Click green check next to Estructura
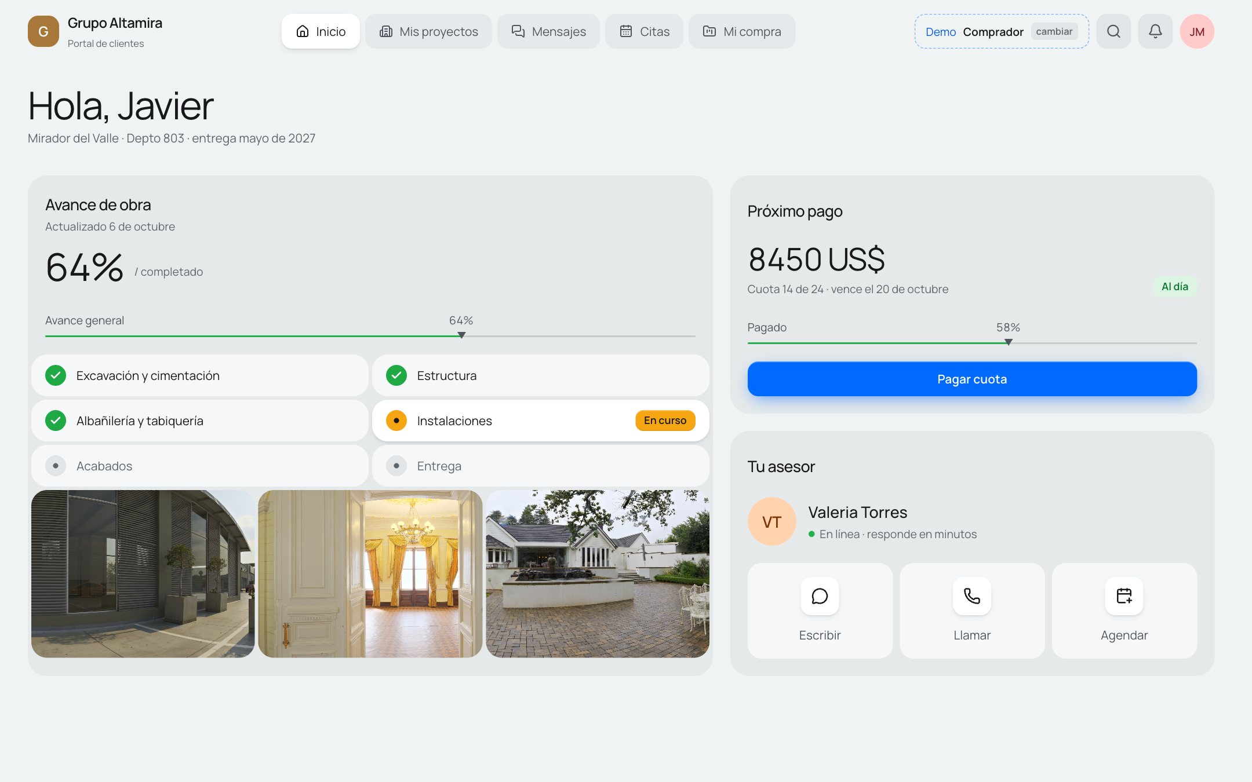 (x=396, y=375)
